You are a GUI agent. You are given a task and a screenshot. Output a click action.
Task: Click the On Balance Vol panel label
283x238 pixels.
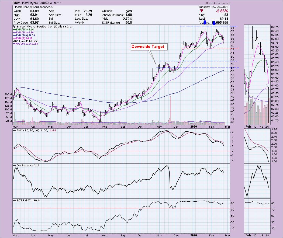coord(27,165)
